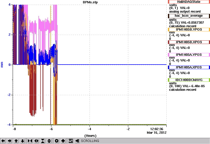210x144 pixels.
Task: Select the IPM1H05B.XPOS legend entry
Action: [189, 42]
